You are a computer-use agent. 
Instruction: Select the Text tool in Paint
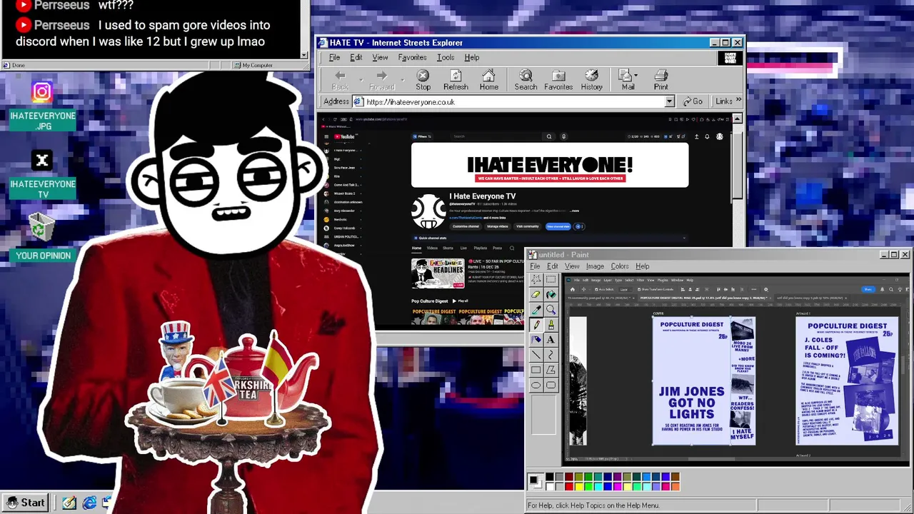coord(551,339)
